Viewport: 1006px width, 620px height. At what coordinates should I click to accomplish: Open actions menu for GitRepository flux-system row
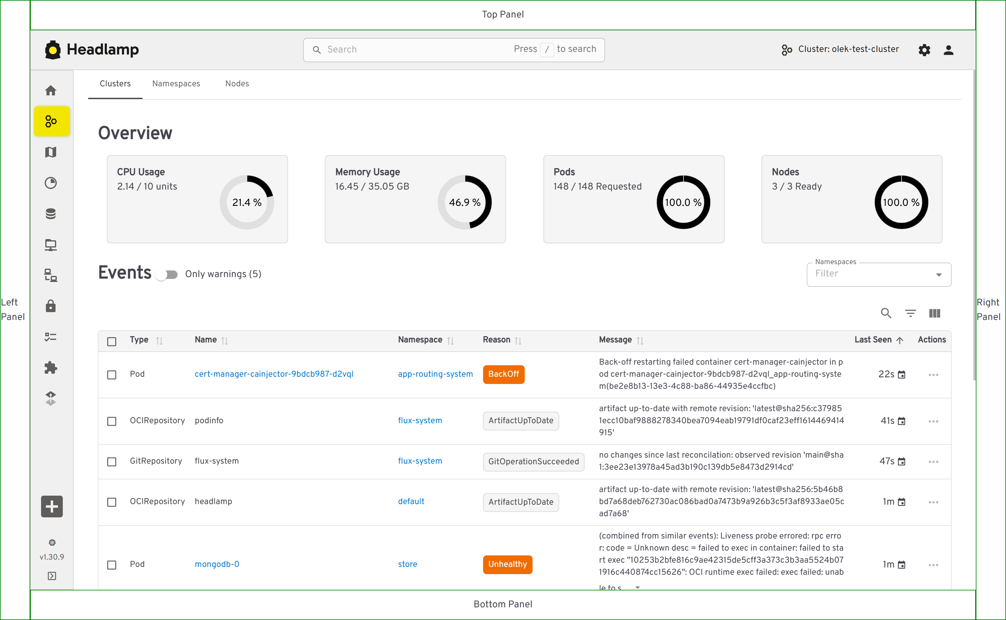(934, 462)
